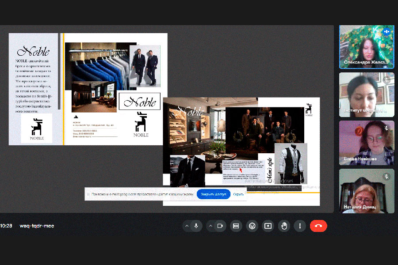Mute the microphone in the call bar
The image size is (398, 265).
196,226
